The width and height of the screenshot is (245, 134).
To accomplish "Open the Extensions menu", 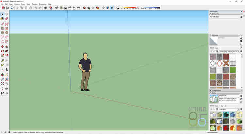I will [43, 4].
